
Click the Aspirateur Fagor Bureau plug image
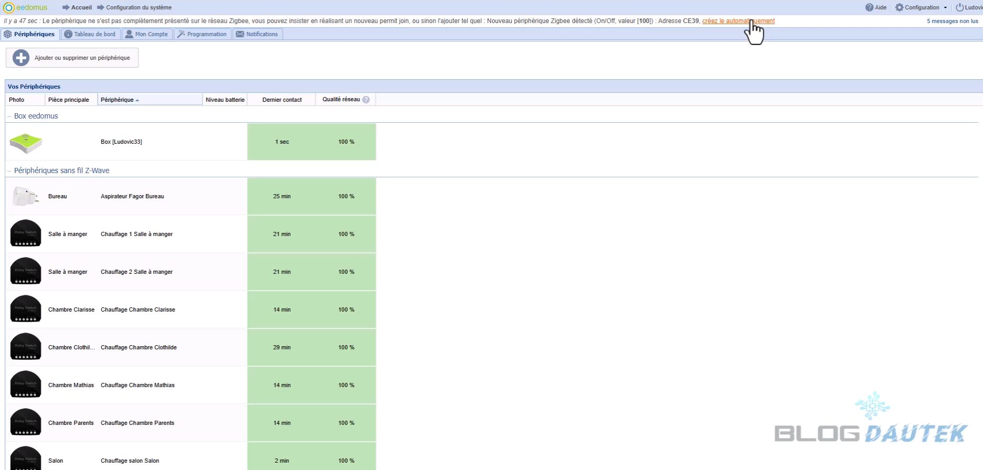[25, 197]
